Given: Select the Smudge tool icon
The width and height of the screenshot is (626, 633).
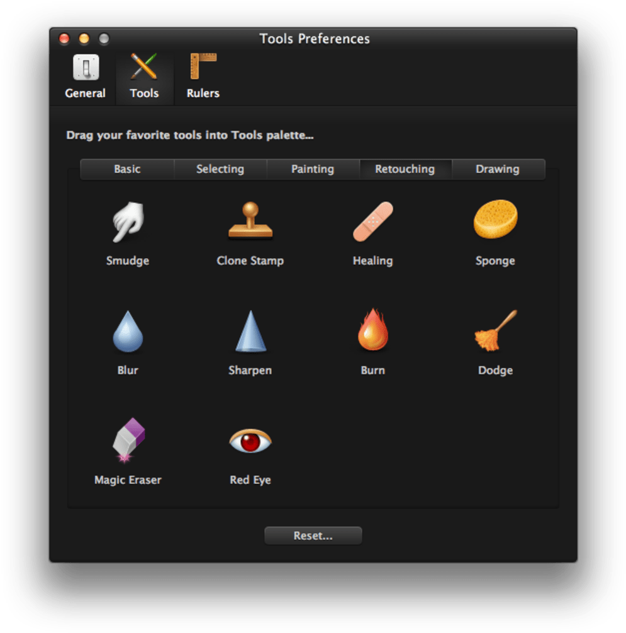Looking at the screenshot, I should point(128,222).
